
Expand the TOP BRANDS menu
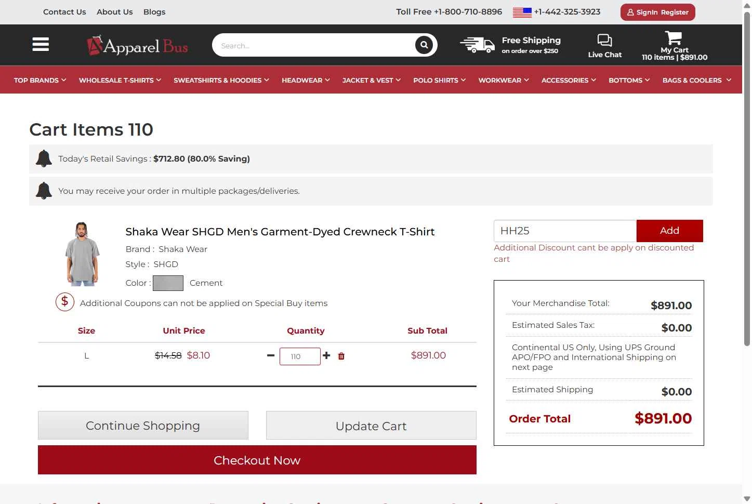point(40,80)
